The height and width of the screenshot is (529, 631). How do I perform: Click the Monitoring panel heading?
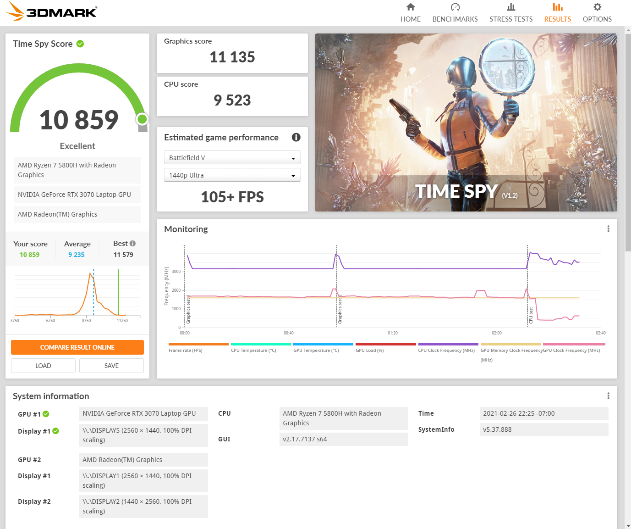click(186, 229)
